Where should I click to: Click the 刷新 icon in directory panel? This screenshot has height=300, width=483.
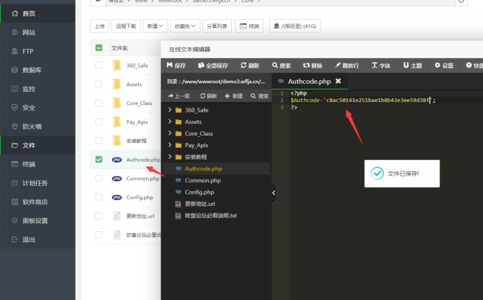pos(203,96)
